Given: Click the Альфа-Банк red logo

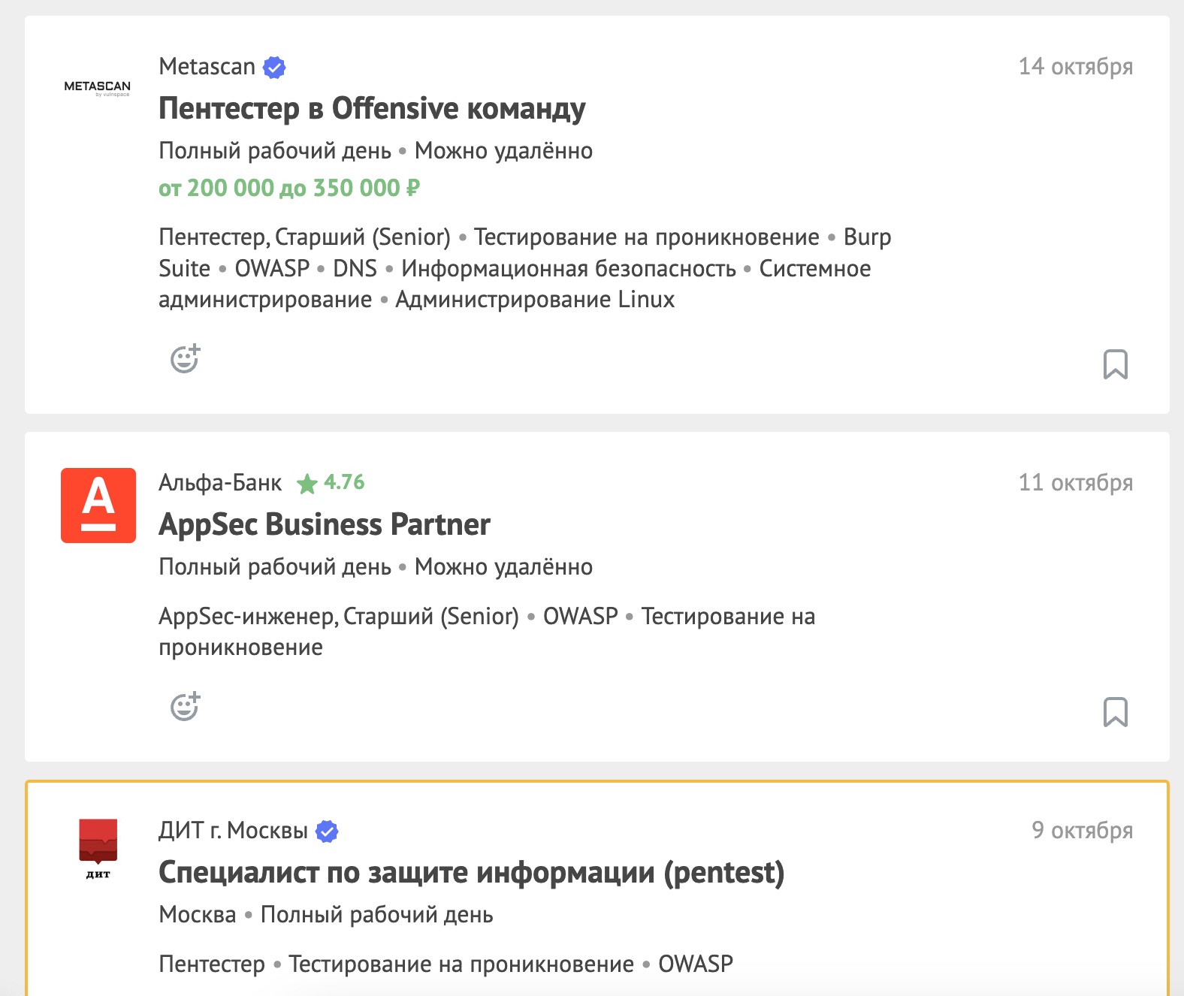Looking at the screenshot, I should tap(98, 506).
